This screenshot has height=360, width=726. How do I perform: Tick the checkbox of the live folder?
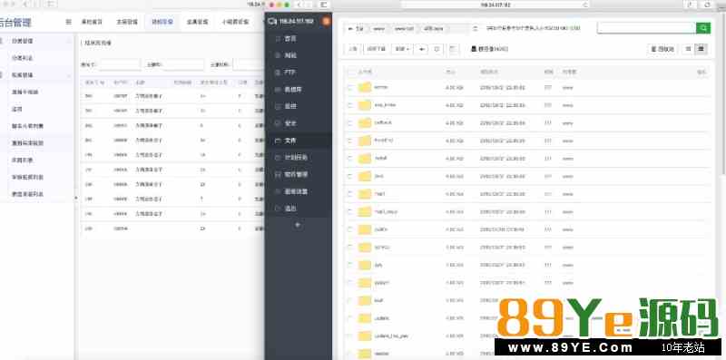[x=350, y=176]
